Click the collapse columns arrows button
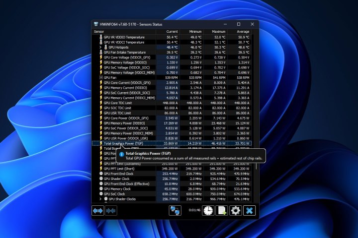Screen dimensions: 358x238 coord(111,210)
